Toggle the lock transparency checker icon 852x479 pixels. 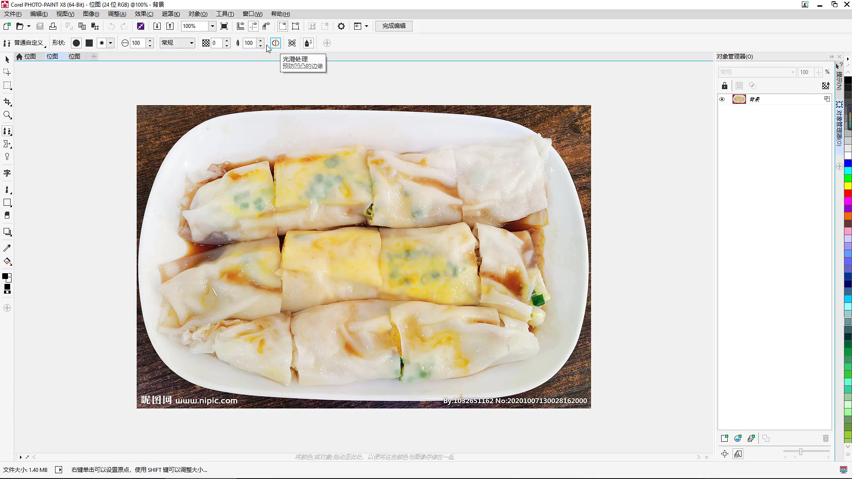coord(826,86)
